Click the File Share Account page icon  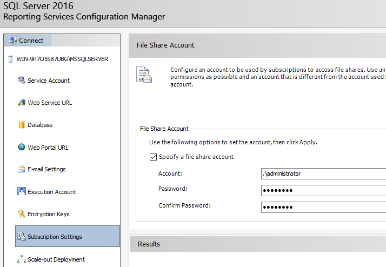[144, 76]
